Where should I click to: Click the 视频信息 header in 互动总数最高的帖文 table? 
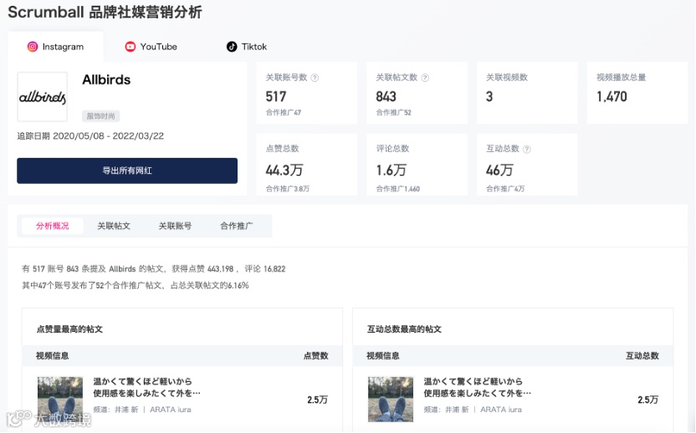point(382,356)
